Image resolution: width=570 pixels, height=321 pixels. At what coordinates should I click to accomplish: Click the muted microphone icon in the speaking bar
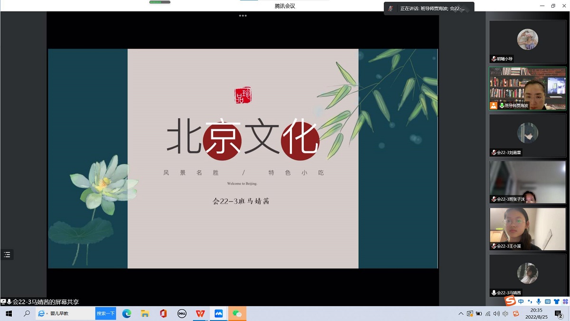click(x=390, y=9)
